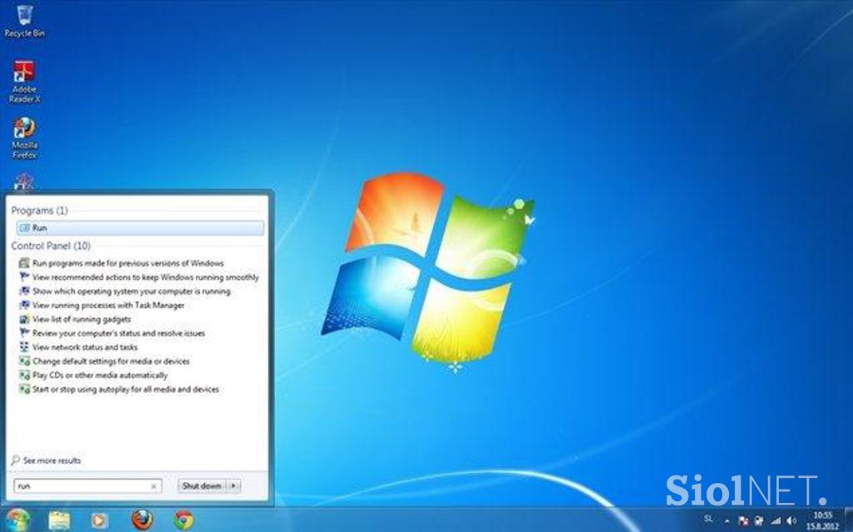Open Google Chrome from the taskbar

(x=183, y=520)
